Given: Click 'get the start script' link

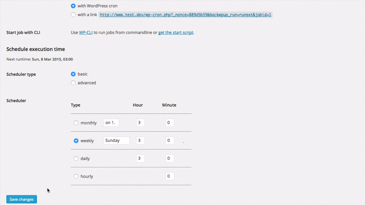Looking at the screenshot, I should pyautogui.click(x=176, y=33).
